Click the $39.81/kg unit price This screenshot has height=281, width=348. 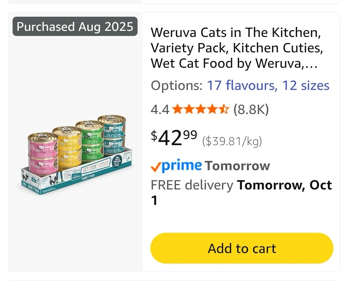pyautogui.click(x=232, y=141)
